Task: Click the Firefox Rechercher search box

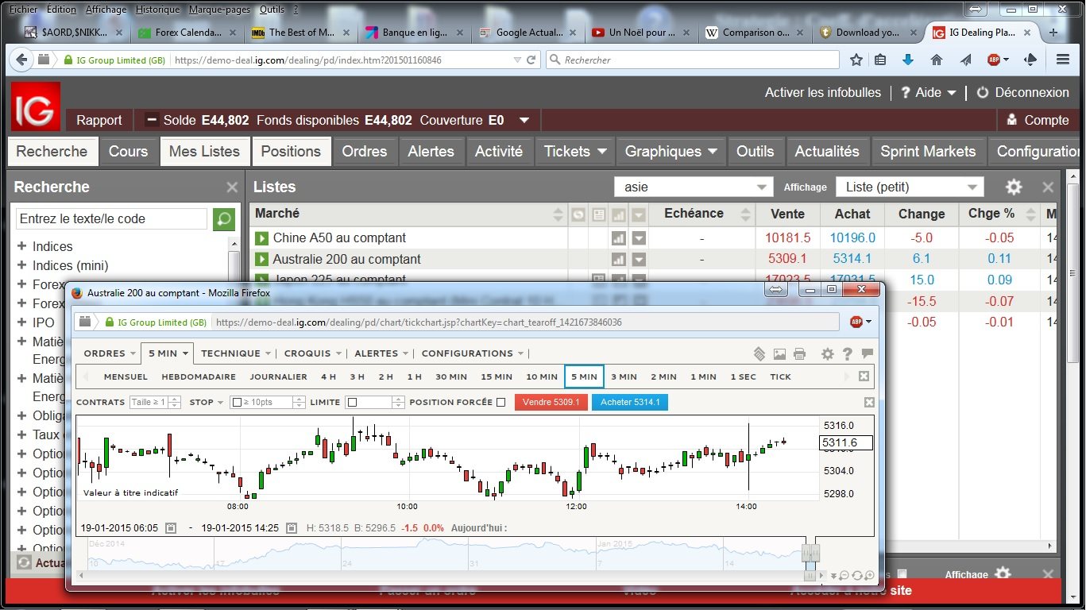Action: click(692, 60)
